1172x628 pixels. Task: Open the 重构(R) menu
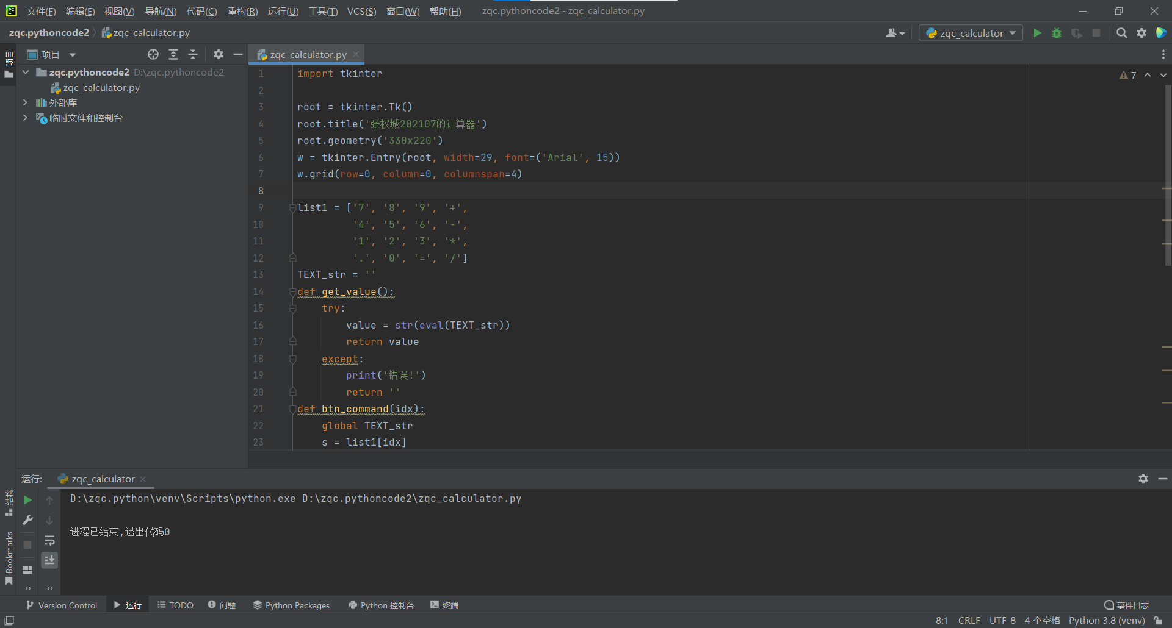tap(242, 12)
